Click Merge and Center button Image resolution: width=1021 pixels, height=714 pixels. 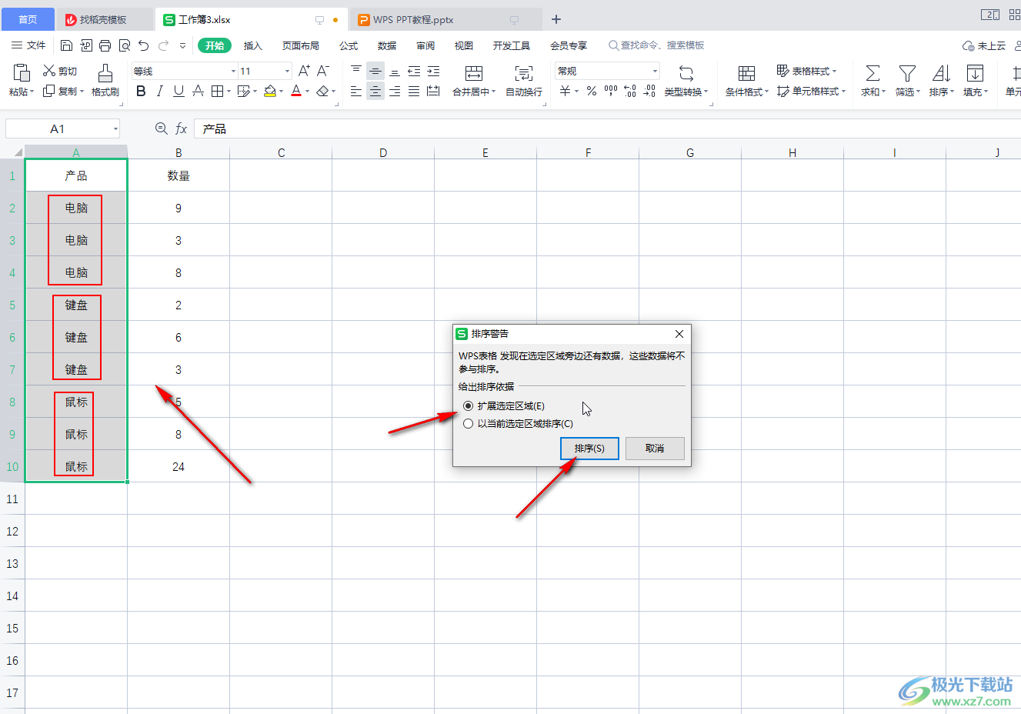[x=474, y=81]
